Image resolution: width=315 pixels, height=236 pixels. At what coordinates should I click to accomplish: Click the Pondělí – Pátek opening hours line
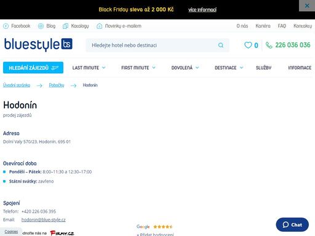[x=50, y=172]
